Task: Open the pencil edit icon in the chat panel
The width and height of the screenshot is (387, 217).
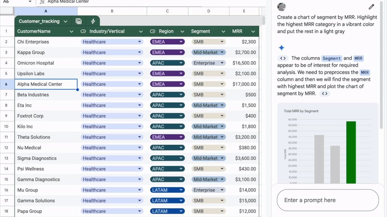Action: pos(371,7)
